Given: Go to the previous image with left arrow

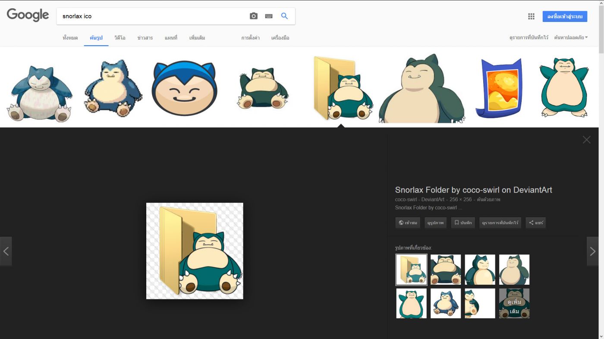Looking at the screenshot, I should coord(6,251).
